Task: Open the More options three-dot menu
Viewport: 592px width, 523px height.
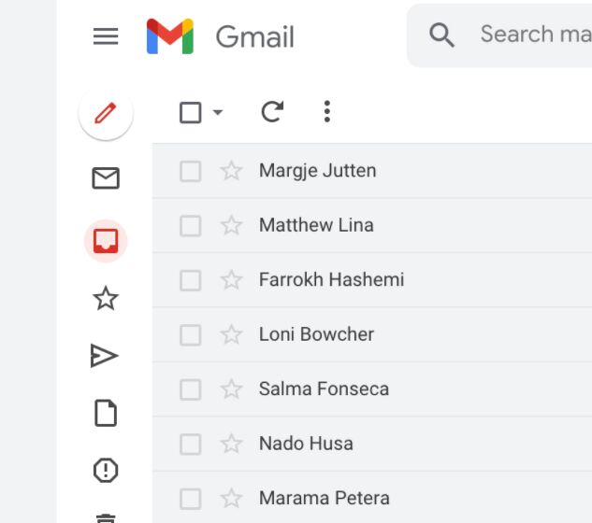Action: tap(327, 112)
